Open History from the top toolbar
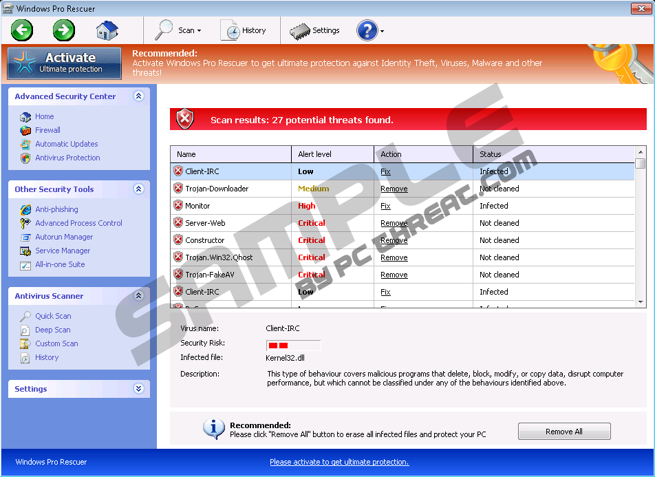Viewport: 655px width, 477px height. tap(244, 30)
